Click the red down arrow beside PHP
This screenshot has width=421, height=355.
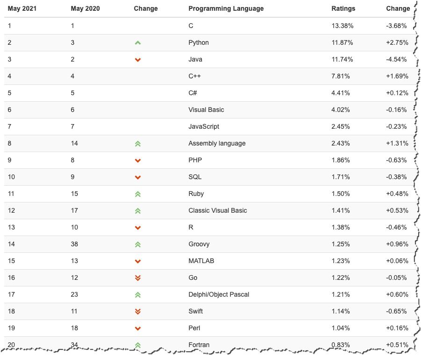(138, 160)
